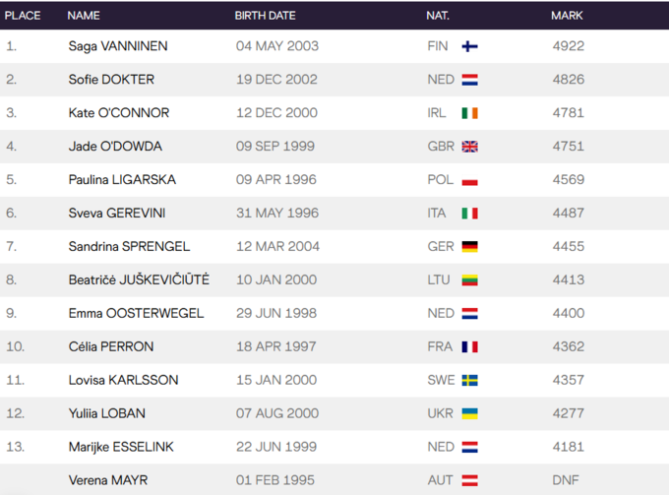
Task: Click the Poland flag icon
Action: click(x=470, y=180)
